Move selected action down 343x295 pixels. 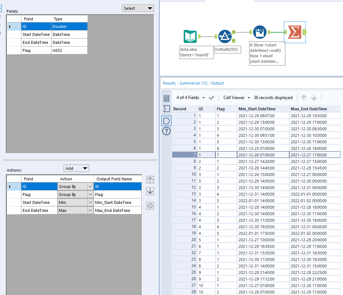tap(150, 191)
